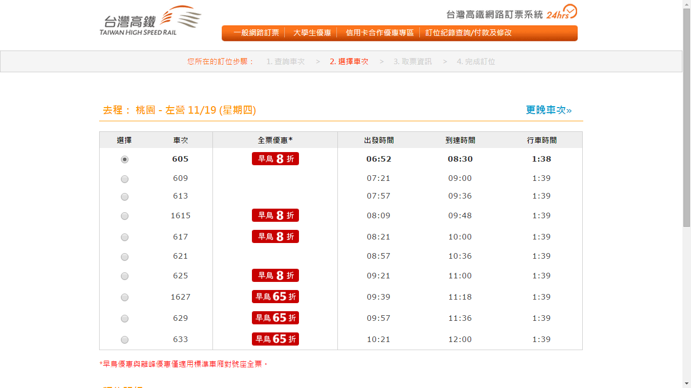Viewport: 691px width, 388px height.
Task: Click early bird 8折 badge for train 625
Action: (275, 275)
